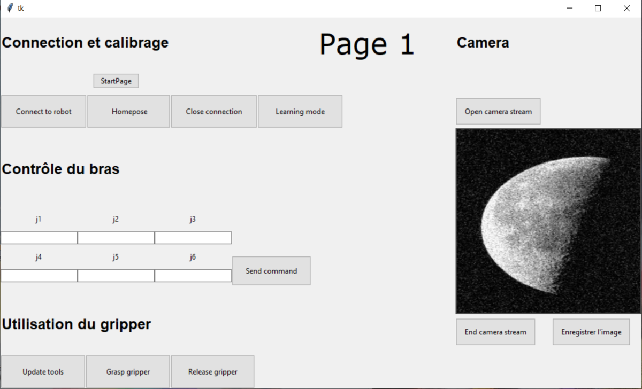The width and height of the screenshot is (642, 389).
Task: Focus the j4 joint input field
Action: coord(39,276)
